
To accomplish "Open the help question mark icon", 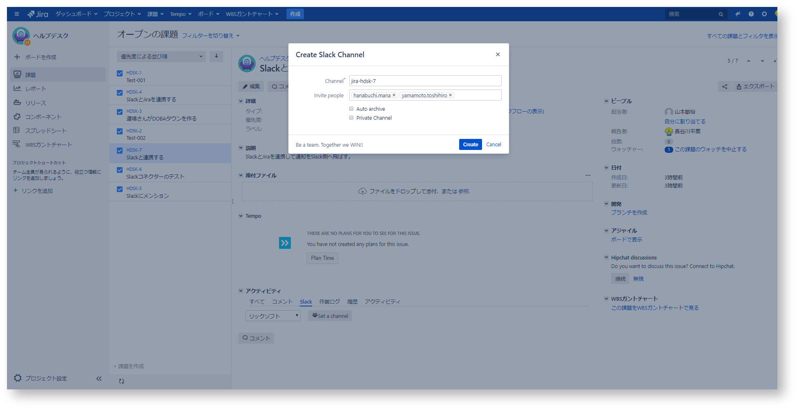I will tap(751, 14).
